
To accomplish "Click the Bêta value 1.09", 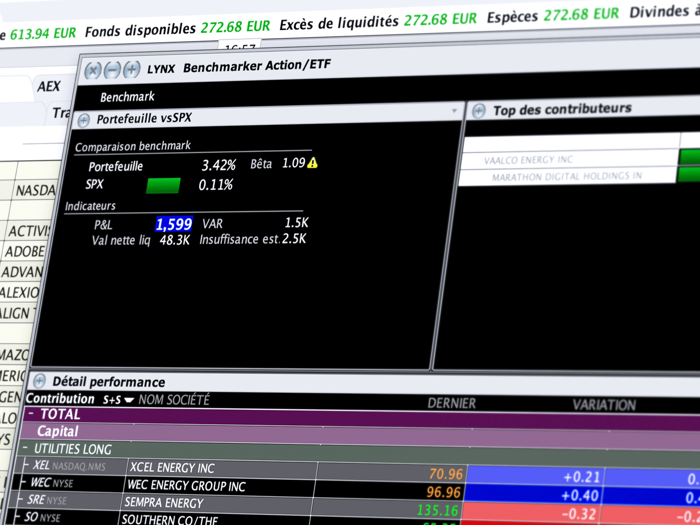I will point(294,163).
